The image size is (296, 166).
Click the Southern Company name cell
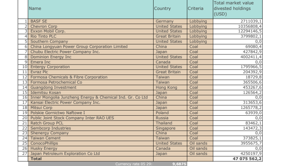pyautogui.click(x=90, y=42)
